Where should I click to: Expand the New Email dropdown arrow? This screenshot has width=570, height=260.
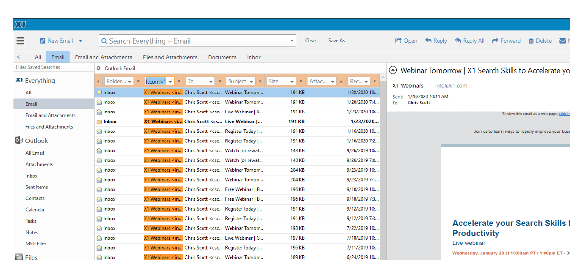point(81,41)
